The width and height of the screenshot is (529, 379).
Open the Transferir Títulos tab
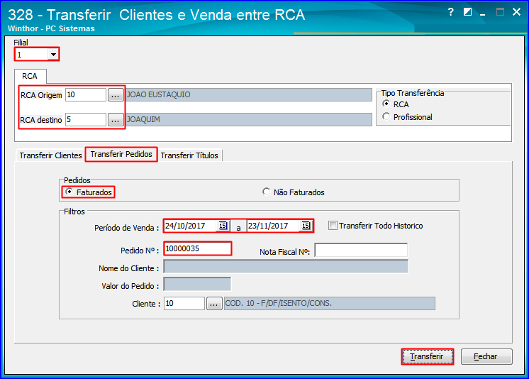click(x=189, y=155)
